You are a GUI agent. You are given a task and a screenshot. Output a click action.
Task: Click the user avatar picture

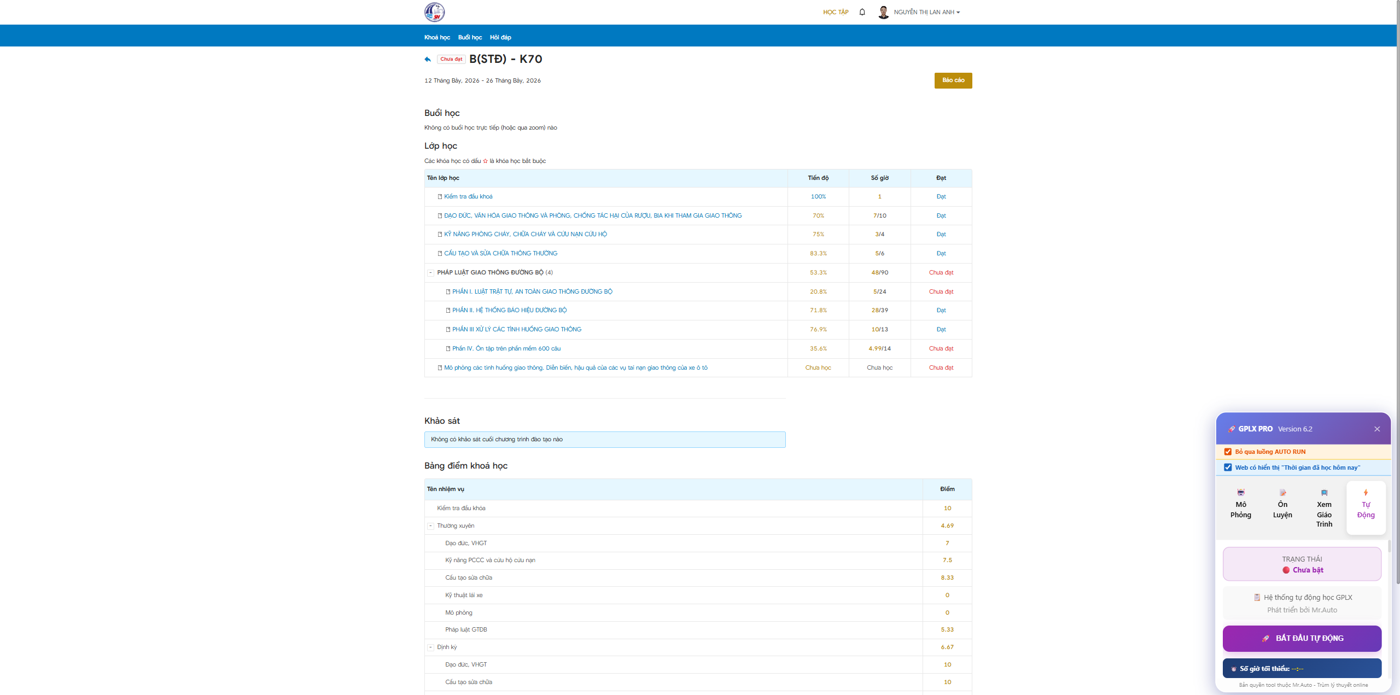[x=883, y=12]
